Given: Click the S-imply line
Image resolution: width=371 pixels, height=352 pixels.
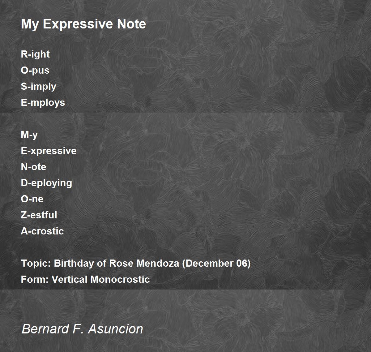Looking at the screenshot, I should coord(39,87).
